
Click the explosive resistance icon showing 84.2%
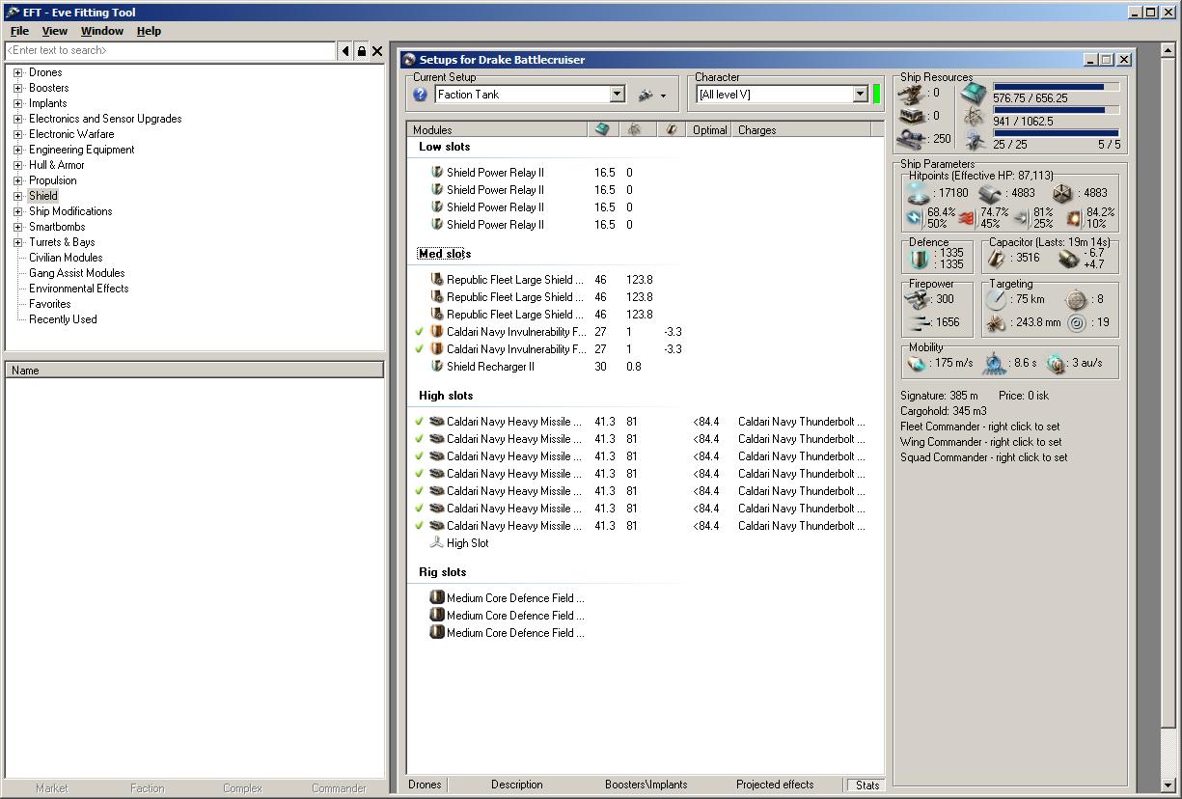pos(1074,217)
